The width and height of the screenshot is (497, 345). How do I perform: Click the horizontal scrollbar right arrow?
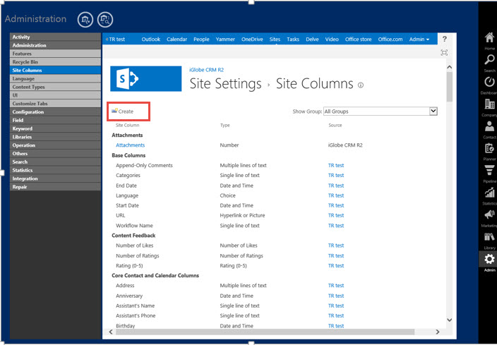pos(438,332)
